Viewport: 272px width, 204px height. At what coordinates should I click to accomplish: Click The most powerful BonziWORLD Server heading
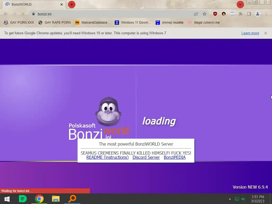pos(136,144)
